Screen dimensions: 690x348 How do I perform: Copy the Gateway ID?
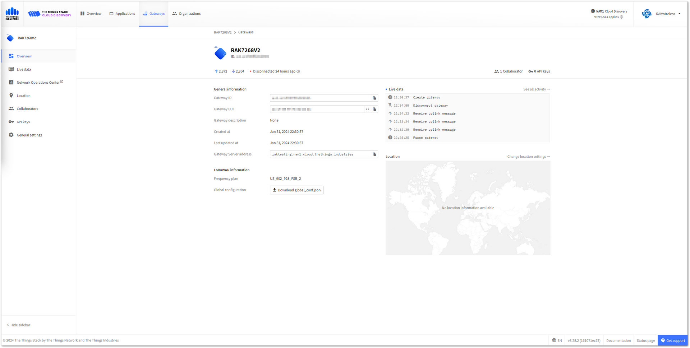[x=374, y=98]
